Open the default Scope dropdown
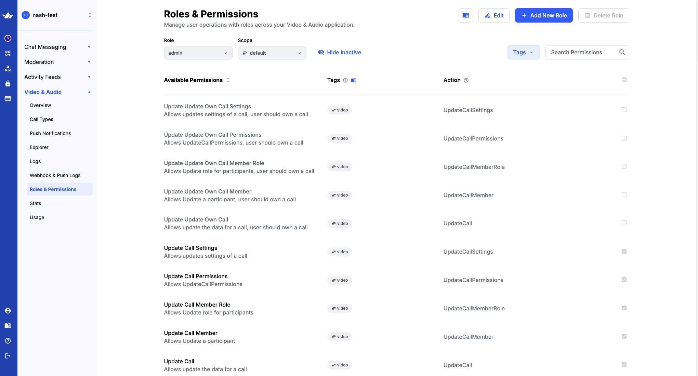Viewport: 698px width, 376px height. click(x=272, y=53)
